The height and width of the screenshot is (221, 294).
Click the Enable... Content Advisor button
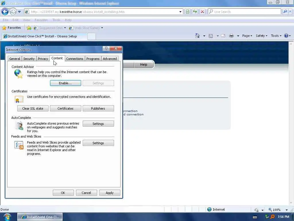pyautogui.click(x=65, y=83)
